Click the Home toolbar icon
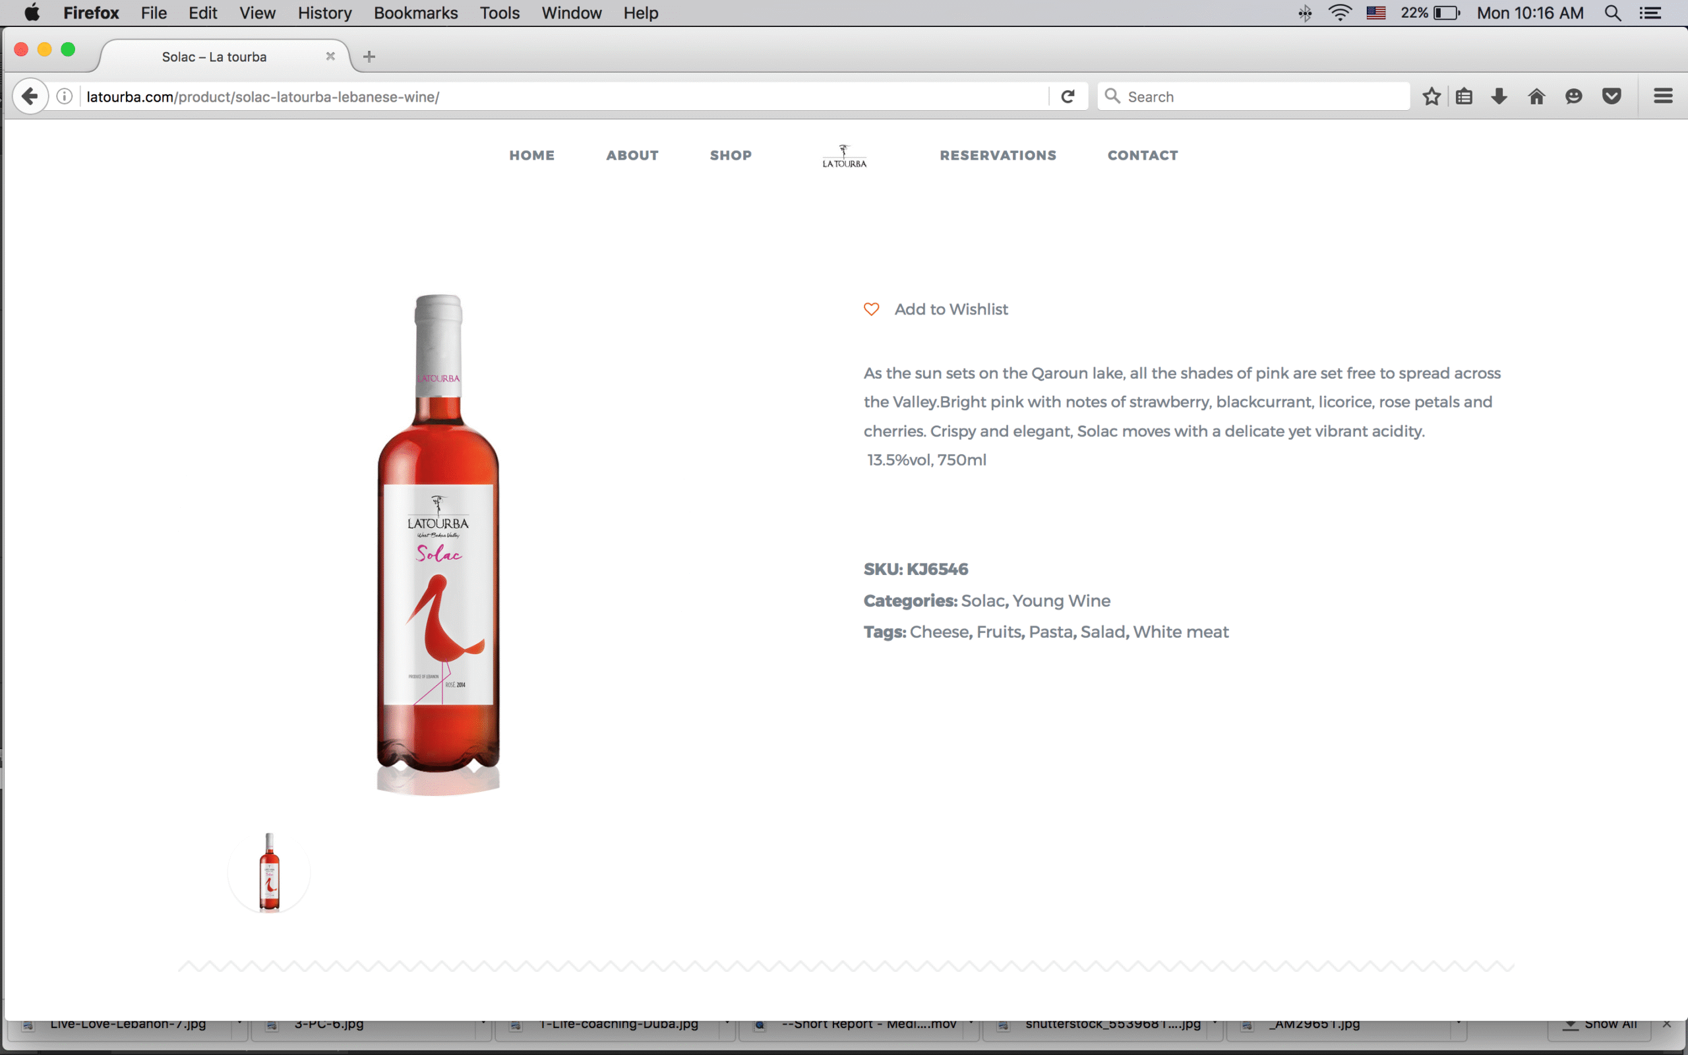The height and width of the screenshot is (1055, 1688). 1536,96
